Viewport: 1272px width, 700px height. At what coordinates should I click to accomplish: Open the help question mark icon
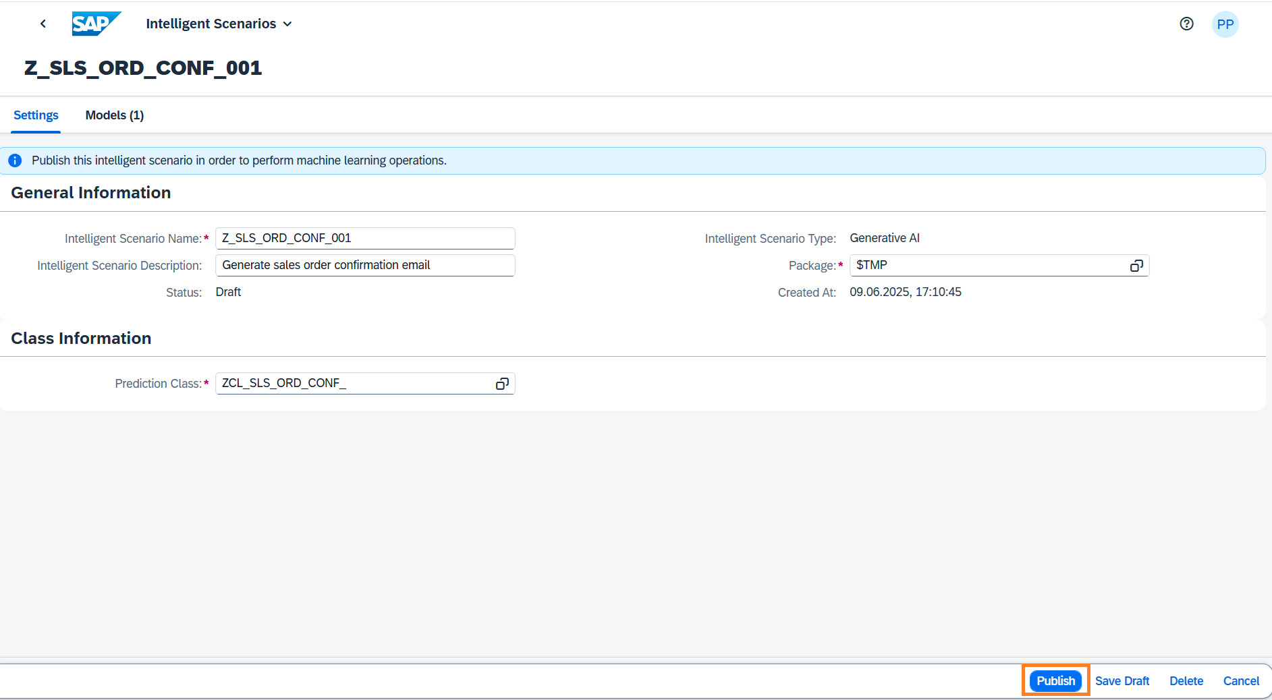click(x=1186, y=24)
